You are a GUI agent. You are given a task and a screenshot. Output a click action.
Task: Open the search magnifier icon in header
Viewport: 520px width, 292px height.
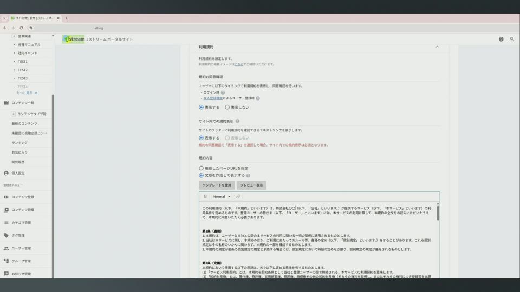coord(512,39)
